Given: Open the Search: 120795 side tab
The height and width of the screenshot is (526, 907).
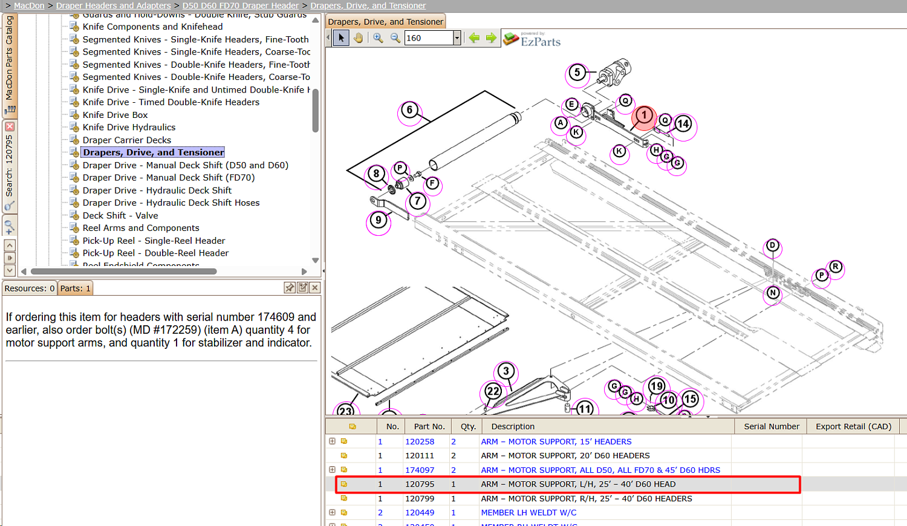Looking at the screenshot, I should [x=10, y=166].
